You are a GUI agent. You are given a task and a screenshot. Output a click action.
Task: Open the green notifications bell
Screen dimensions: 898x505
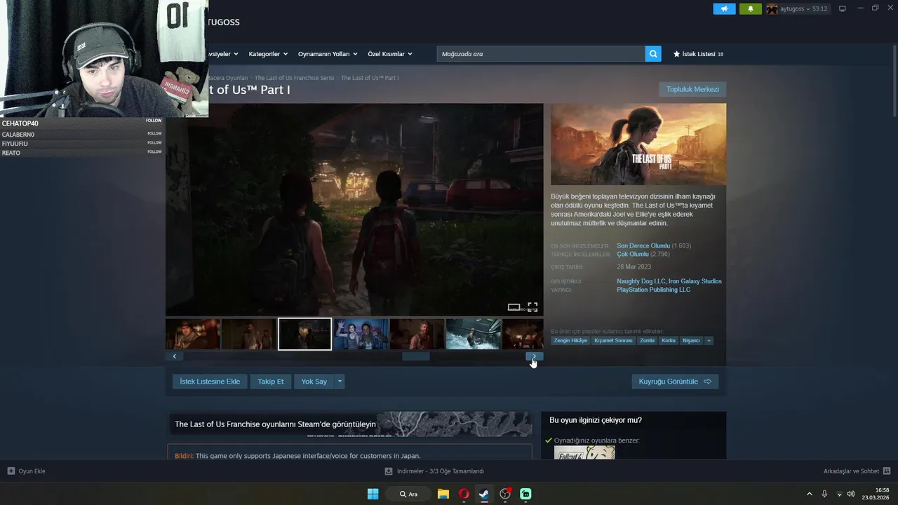click(750, 9)
